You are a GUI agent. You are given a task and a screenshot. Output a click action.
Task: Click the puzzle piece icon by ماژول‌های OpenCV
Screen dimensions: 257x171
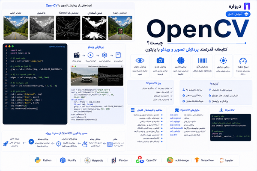click(177, 110)
